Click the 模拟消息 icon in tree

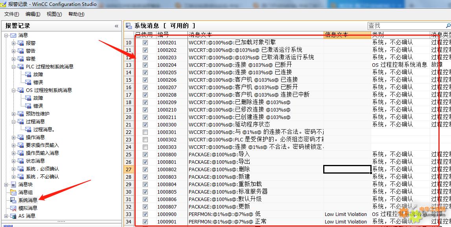[x=13, y=208]
